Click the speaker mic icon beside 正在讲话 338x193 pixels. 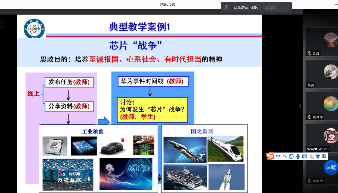226,7
